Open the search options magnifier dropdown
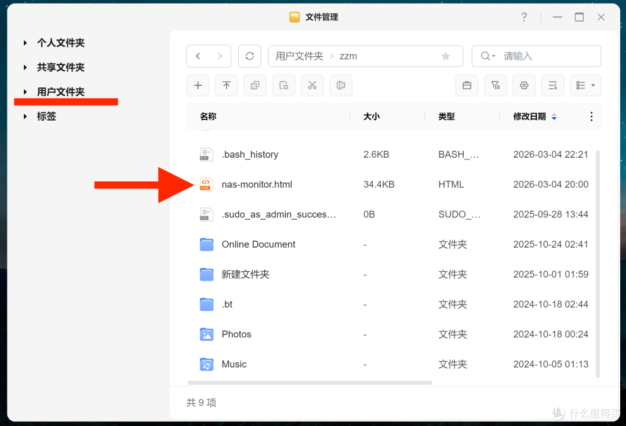Image resolution: width=626 pixels, height=426 pixels. [487, 56]
